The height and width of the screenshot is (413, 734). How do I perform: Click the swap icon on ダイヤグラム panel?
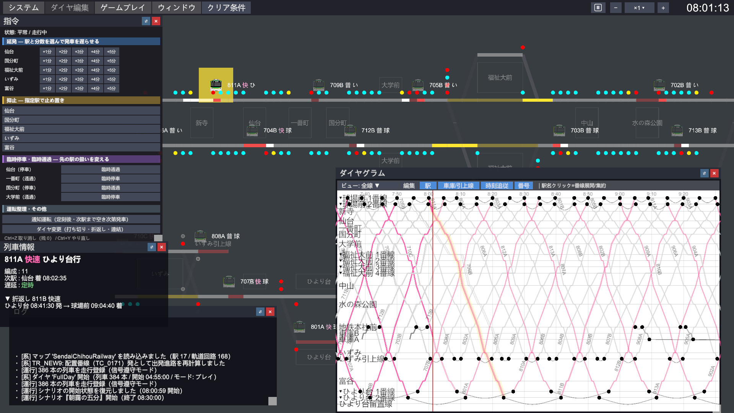[x=704, y=173]
